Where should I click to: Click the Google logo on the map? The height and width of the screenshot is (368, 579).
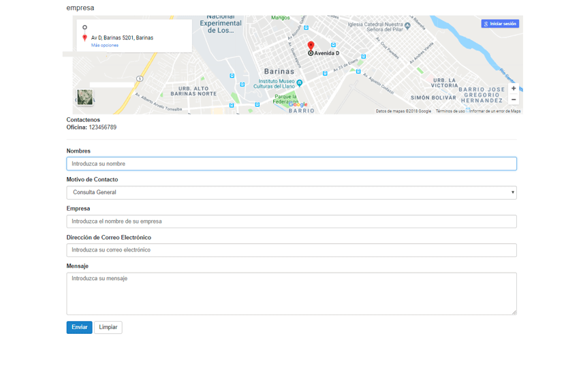pyautogui.click(x=298, y=105)
